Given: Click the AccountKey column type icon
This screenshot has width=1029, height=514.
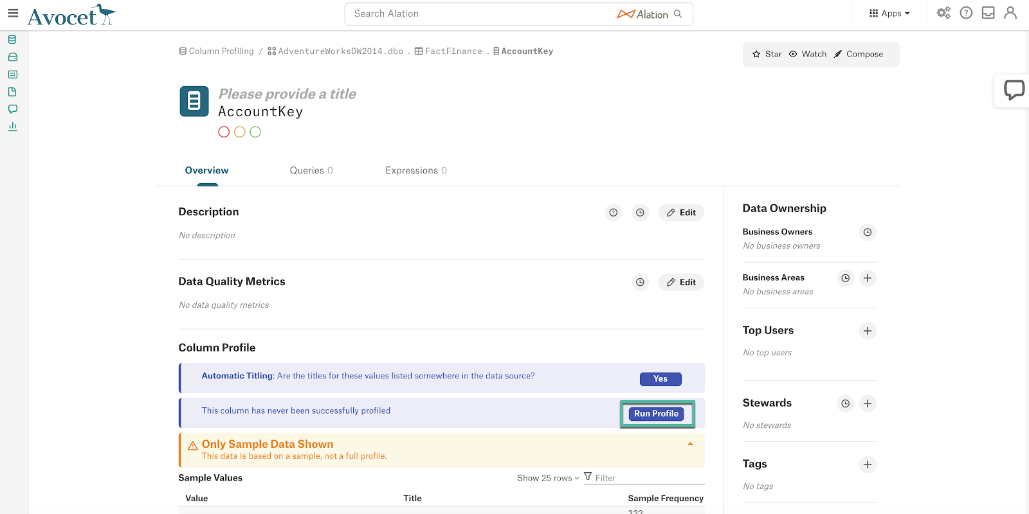Looking at the screenshot, I should [x=194, y=102].
